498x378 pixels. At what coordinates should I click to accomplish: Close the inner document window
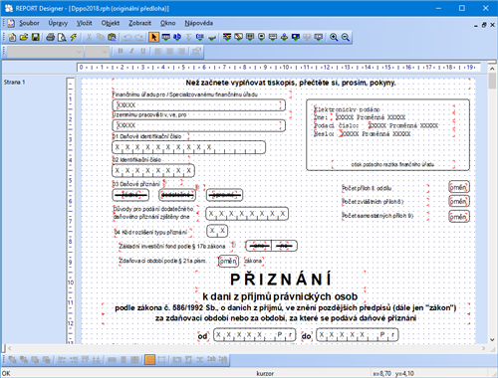(492, 25)
